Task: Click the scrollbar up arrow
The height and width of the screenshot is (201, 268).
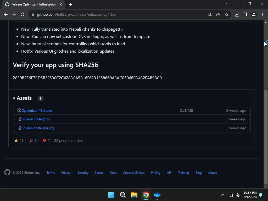Action: [x=266, y=23]
